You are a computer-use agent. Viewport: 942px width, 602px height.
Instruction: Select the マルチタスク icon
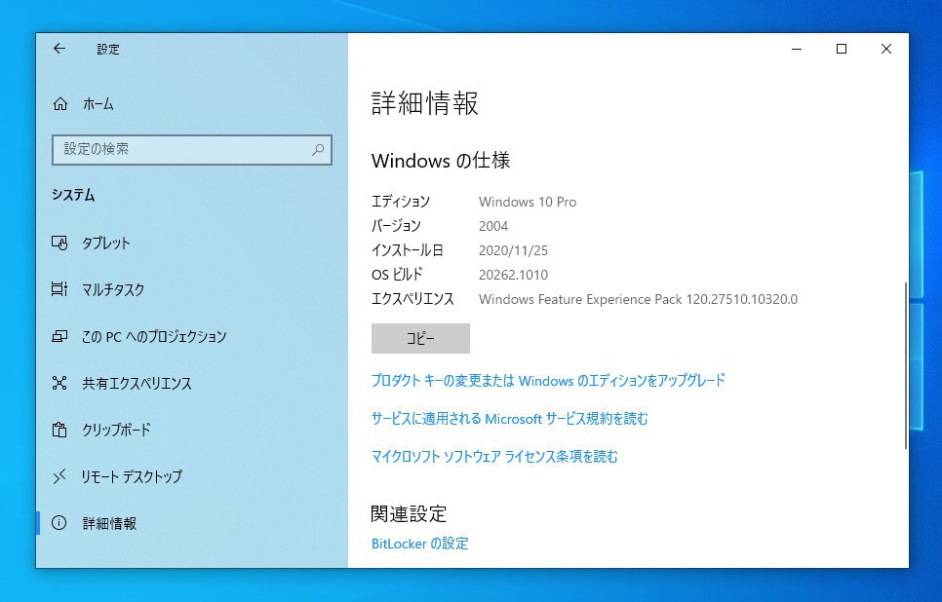coord(59,289)
